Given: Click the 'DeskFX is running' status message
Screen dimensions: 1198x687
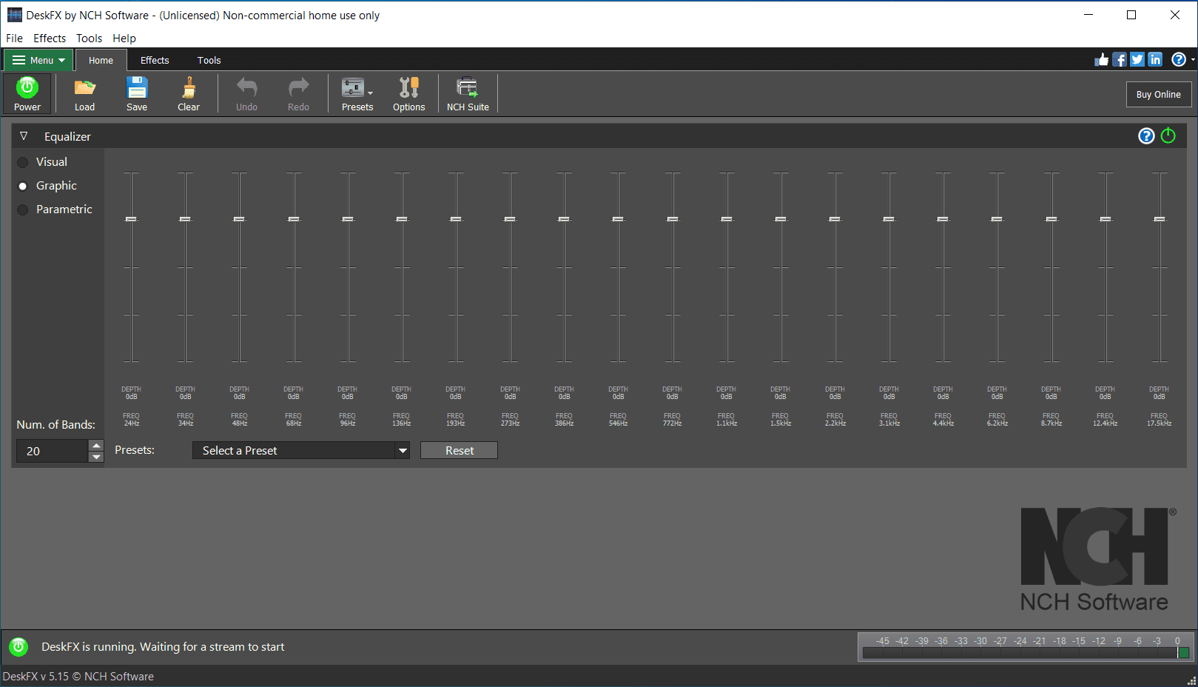Looking at the screenshot, I should [x=163, y=647].
